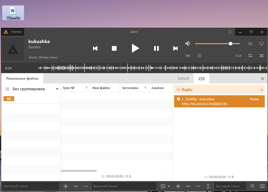Open the visualization screen icon
Viewport: 268px width, 192px height.
261,44
